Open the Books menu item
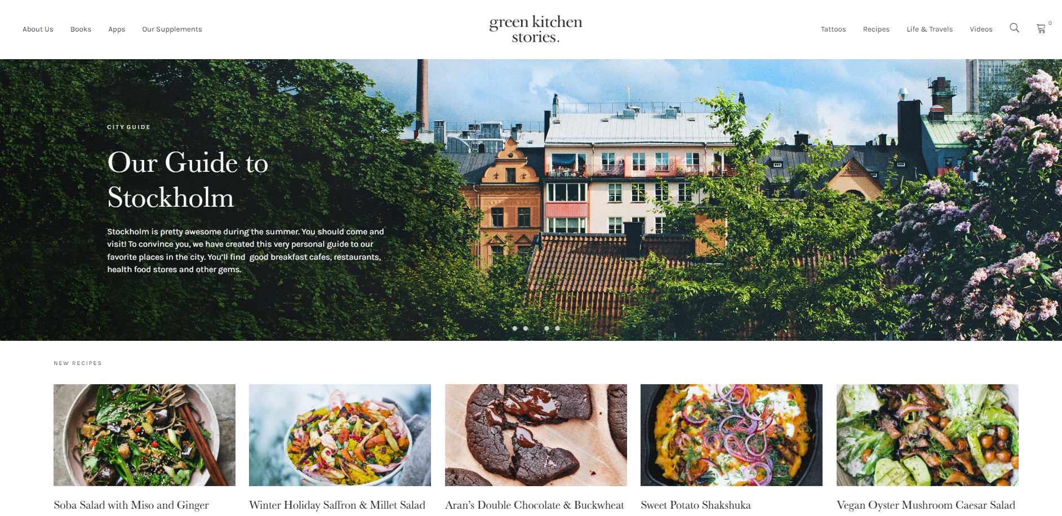Viewport: 1062px width, 516px height. [81, 29]
